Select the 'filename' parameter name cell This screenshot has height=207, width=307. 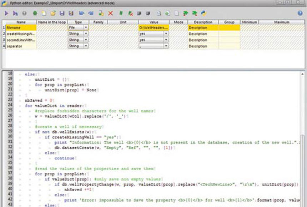click(x=21, y=27)
